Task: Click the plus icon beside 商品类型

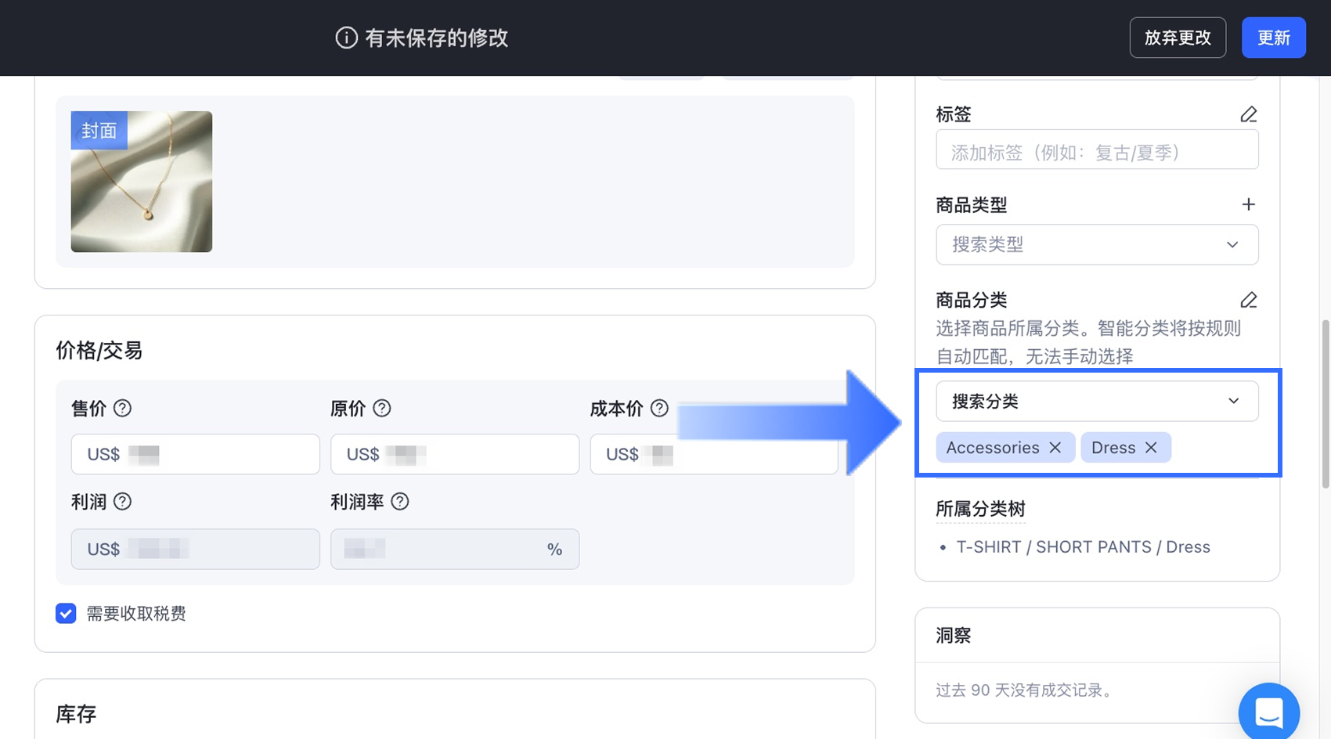Action: point(1249,204)
